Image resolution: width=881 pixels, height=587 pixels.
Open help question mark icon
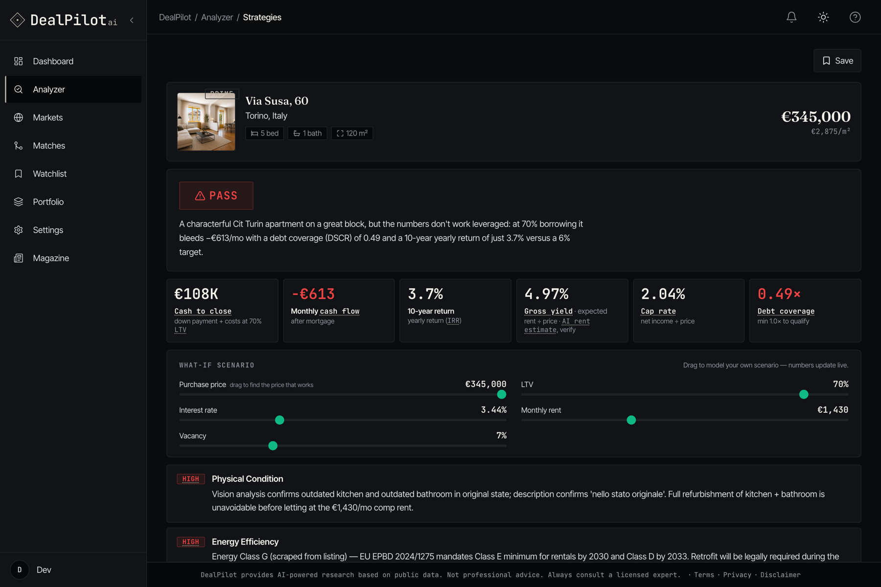(855, 17)
